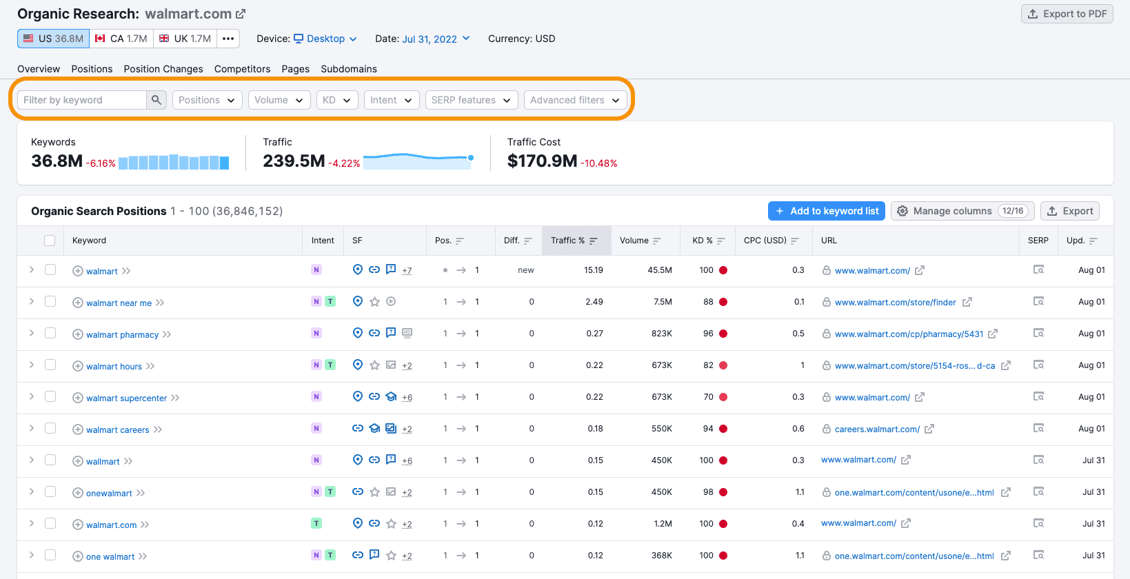Click the search magnifier icon in keyword filter

tap(157, 100)
